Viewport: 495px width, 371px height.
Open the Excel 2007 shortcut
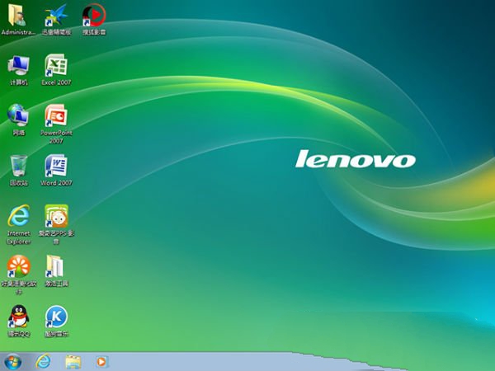(56, 65)
